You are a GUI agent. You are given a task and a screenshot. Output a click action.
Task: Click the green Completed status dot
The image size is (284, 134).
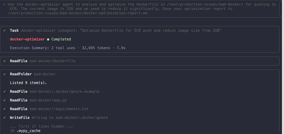[x=48, y=39]
